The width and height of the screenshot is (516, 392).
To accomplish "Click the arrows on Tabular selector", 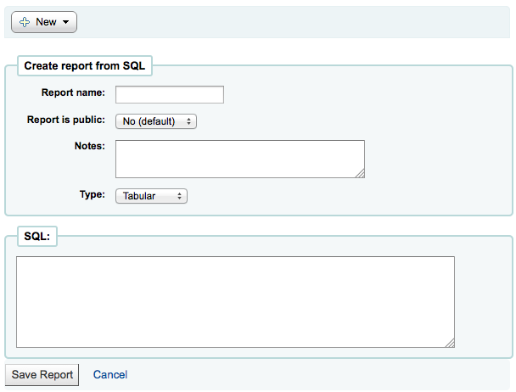I will 179,196.
